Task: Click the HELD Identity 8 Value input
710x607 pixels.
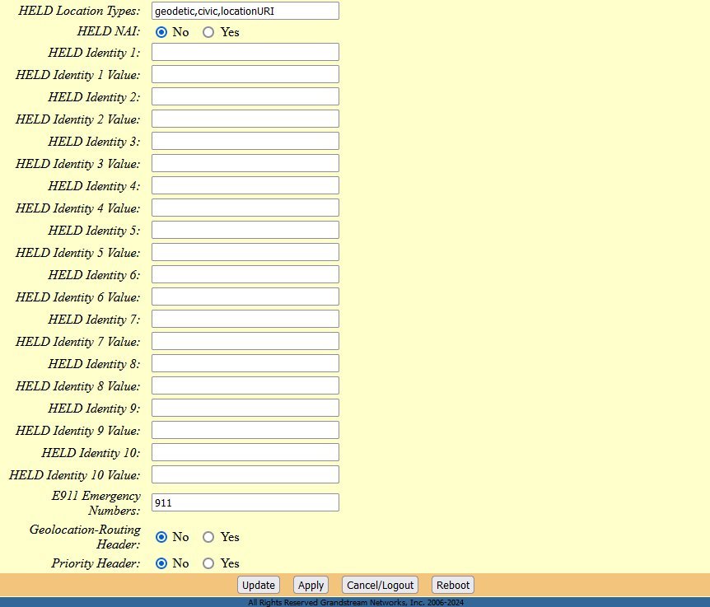Action: pos(245,385)
